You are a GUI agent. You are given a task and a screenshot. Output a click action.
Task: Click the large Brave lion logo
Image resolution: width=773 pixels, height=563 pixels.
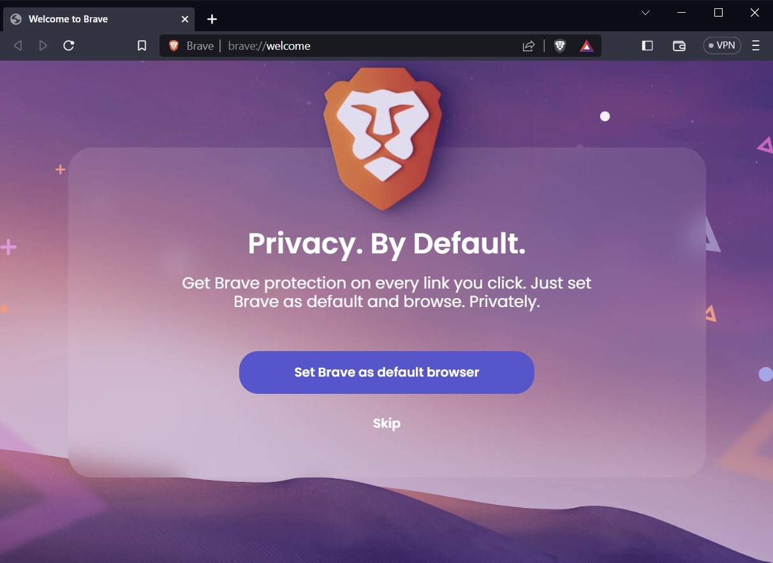383,137
